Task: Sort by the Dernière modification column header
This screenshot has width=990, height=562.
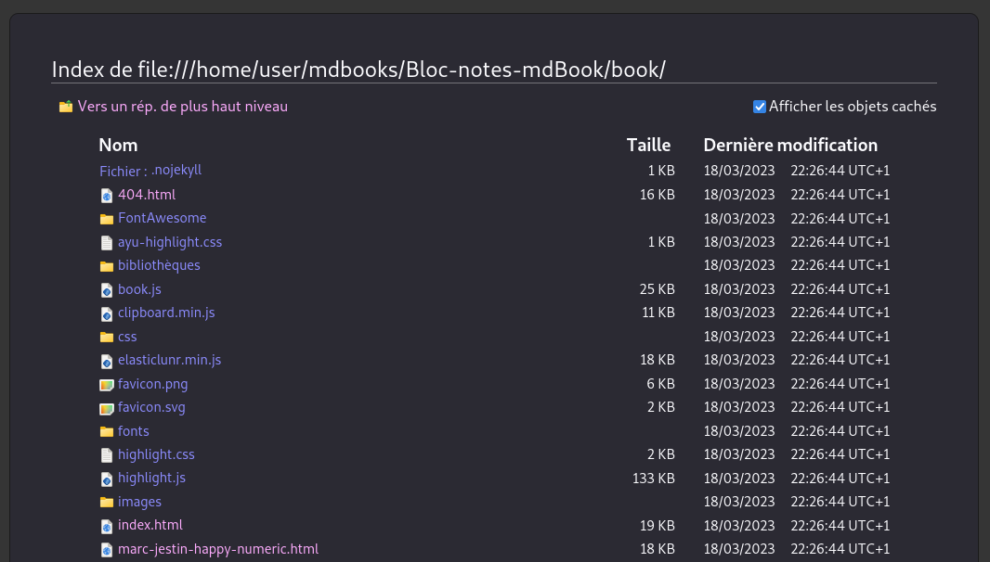Action: point(790,145)
